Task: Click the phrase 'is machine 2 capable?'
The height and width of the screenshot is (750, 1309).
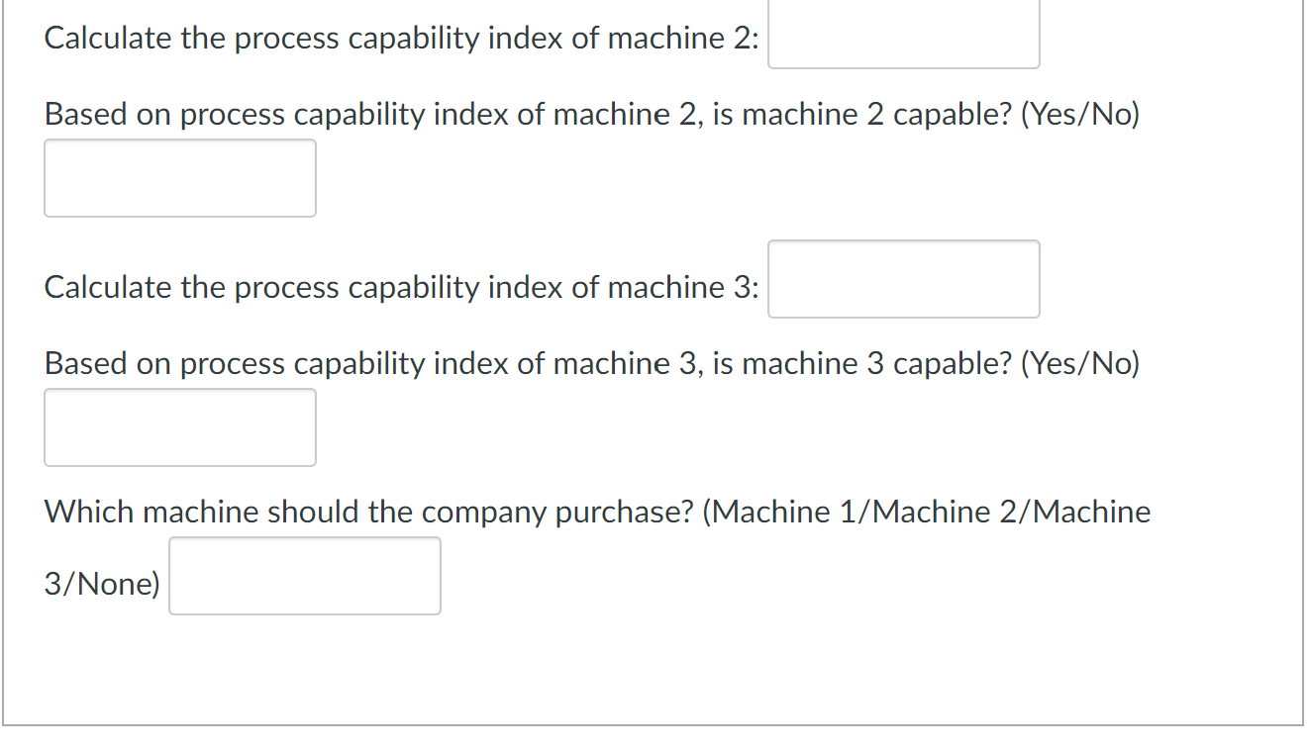Action: tap(861, 115)
